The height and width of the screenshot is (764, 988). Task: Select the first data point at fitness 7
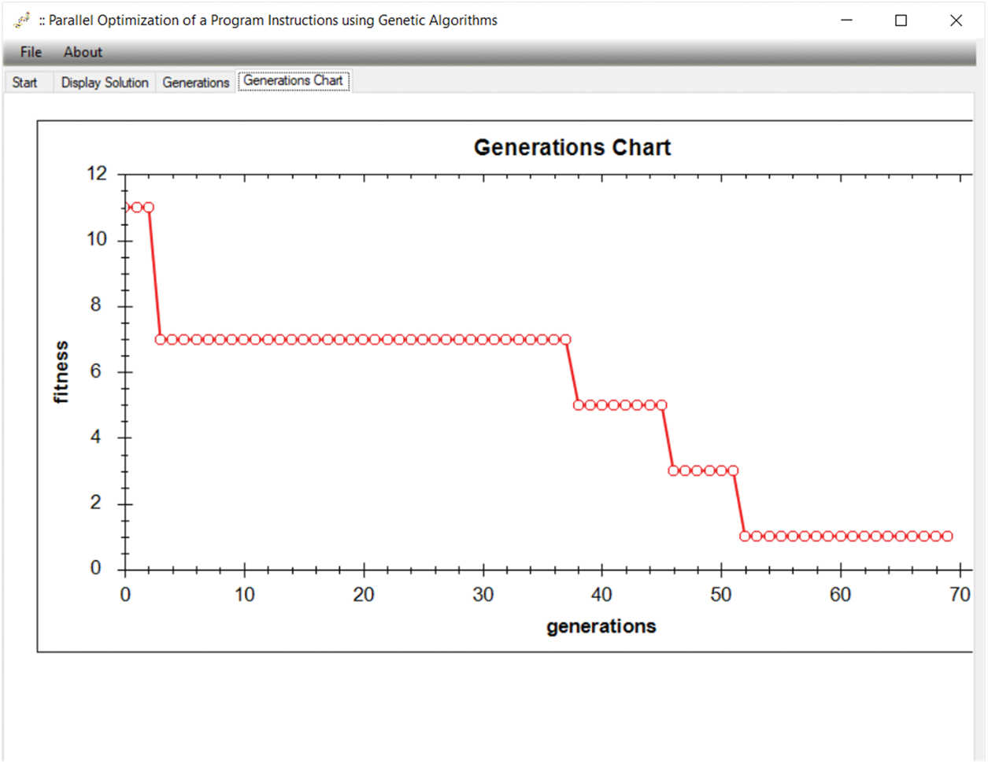click(x=161, y=340)
